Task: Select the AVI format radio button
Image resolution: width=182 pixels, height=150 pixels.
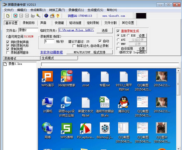Action: click(x=119, y=40)
